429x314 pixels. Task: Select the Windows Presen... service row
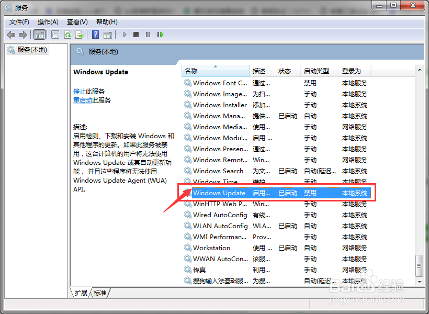(x=276, y=149)
